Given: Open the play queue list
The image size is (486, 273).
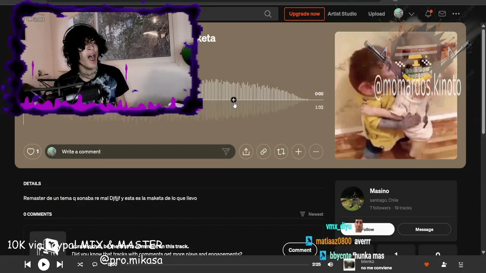Looking at the screenshot, I should pos(461,265).
